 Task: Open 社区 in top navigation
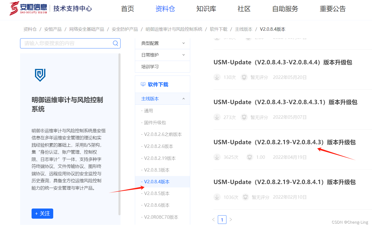coord(244,9)
